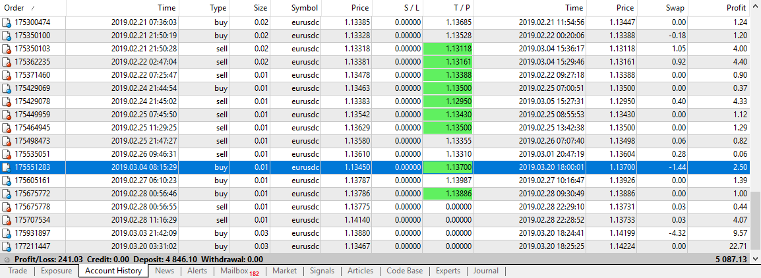Screen dimensions: 761x278
Task: Click green T/P cell 1.13161
Action: 448,62
